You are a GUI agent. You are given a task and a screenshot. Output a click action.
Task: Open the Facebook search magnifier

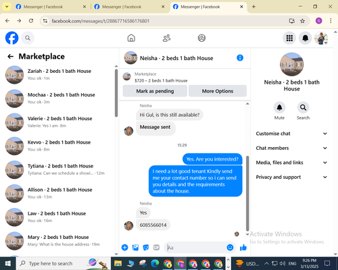point(28,38)
